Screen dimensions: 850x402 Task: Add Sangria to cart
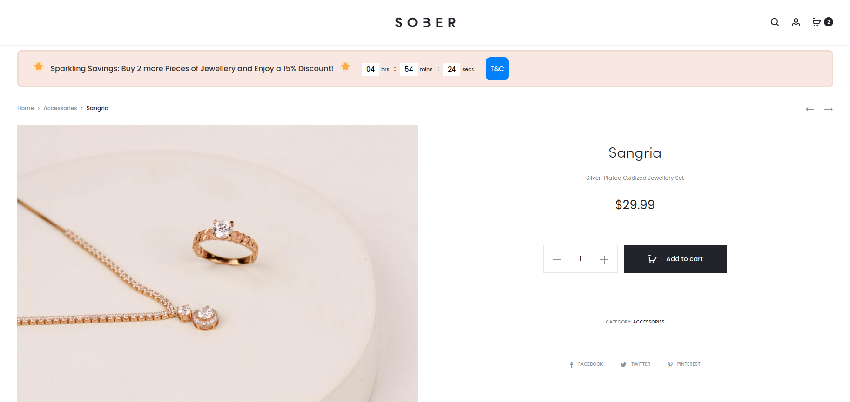coord(675,259)
